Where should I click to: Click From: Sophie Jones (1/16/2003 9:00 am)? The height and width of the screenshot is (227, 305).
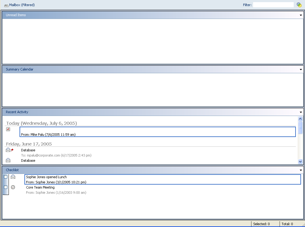[x=56, y=193]
